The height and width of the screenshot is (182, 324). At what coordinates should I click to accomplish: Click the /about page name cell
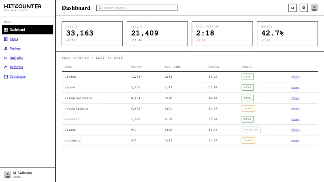70,87
